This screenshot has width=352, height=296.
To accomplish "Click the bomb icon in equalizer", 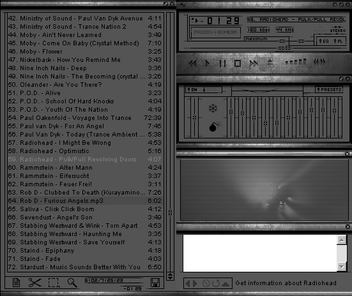I will tap(215, 127).
